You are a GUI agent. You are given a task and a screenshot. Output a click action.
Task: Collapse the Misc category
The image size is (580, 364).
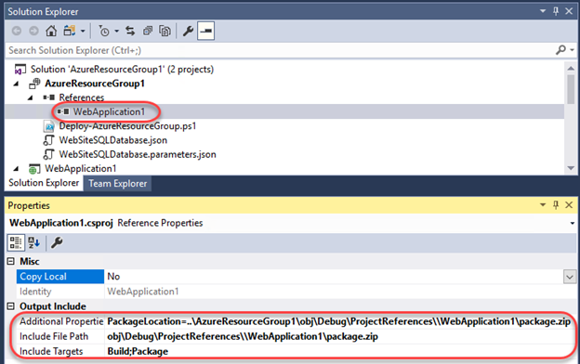(x=11, y=262)
